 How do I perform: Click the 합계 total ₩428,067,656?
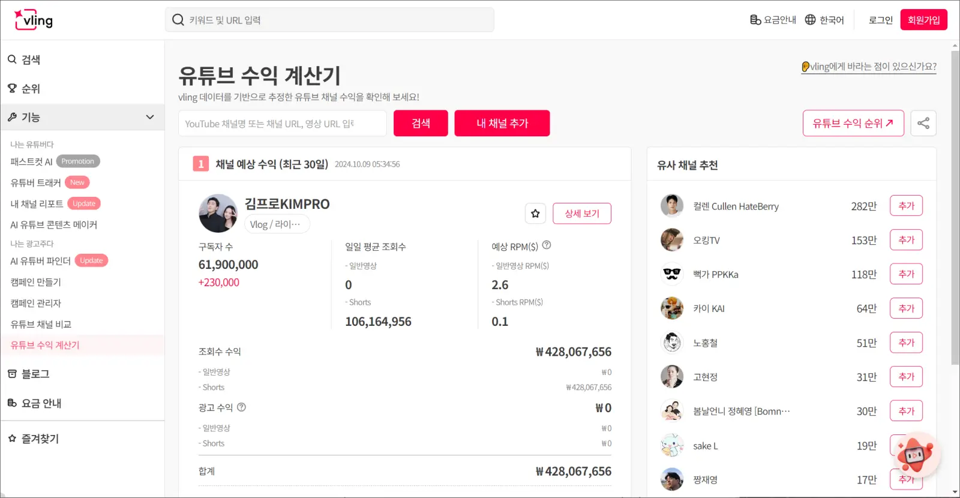tap(574, 472)
